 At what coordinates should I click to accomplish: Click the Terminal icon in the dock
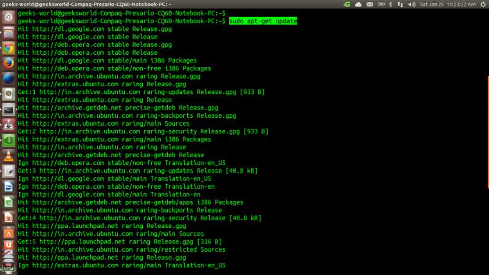pyautogui.click(x=8, y=109)
